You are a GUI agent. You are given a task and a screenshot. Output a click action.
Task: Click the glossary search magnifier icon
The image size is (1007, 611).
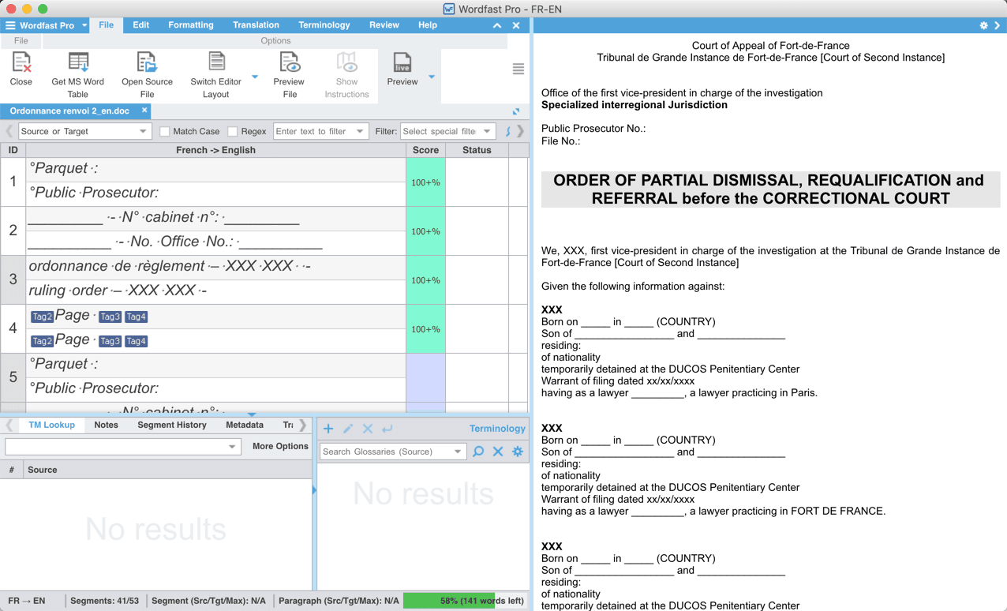click(478, 452)
